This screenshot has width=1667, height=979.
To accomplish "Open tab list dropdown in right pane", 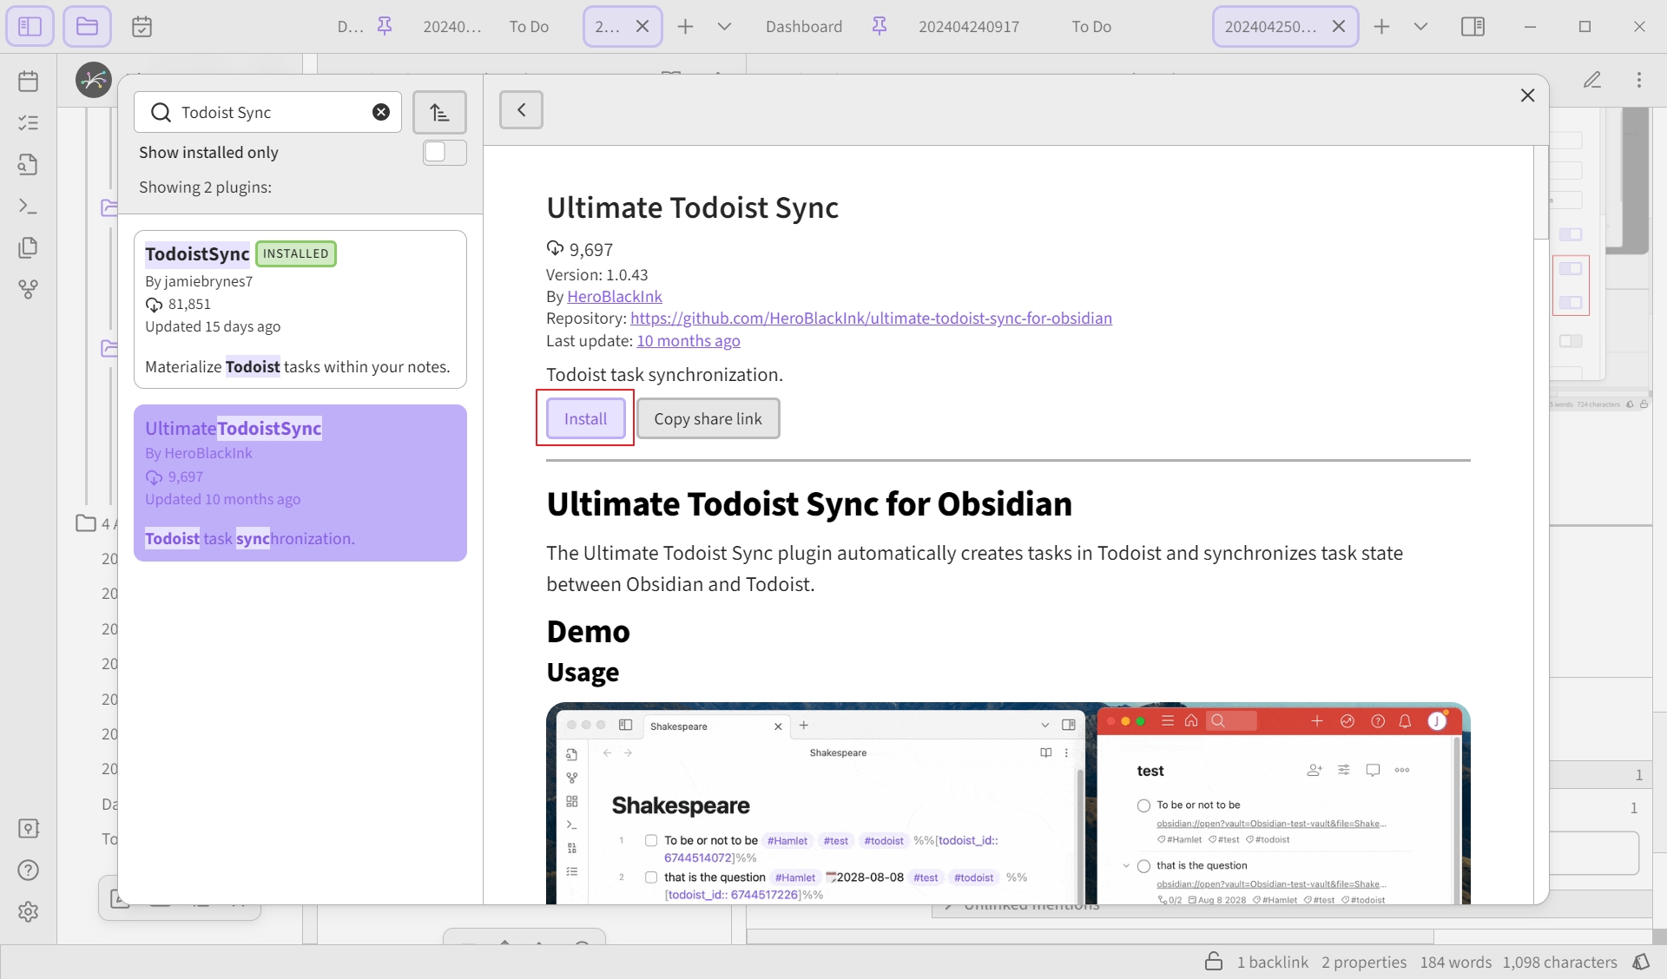I will point(1420,26).
